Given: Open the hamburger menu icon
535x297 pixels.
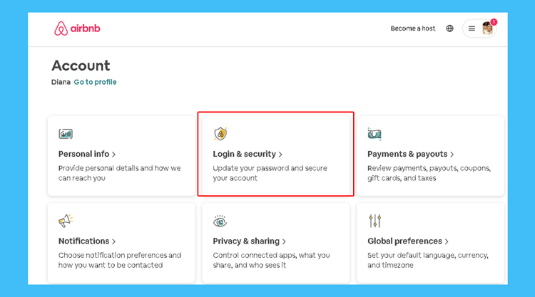Looking at the screenshot, I should coord(472,28).
